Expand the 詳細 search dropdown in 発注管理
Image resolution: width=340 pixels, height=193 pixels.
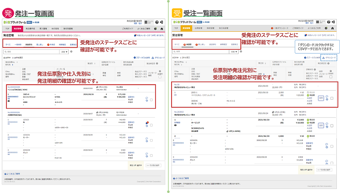coord(63,52)
